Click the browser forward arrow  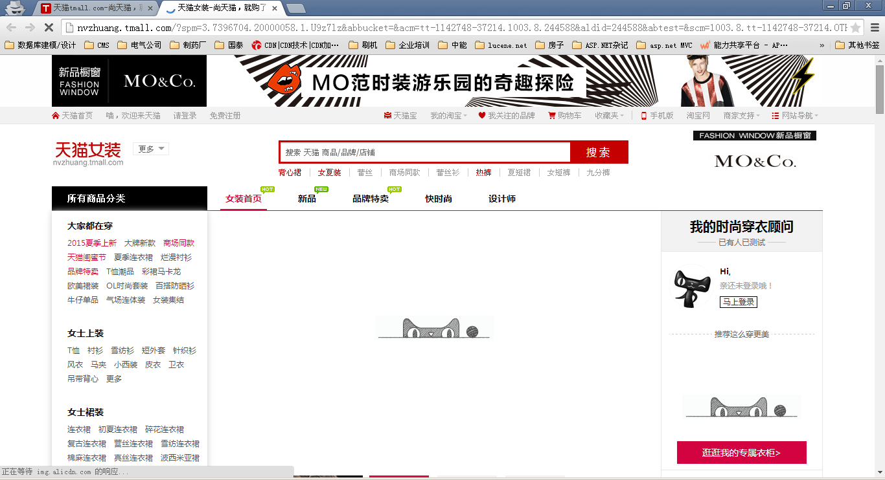(30, 28)
